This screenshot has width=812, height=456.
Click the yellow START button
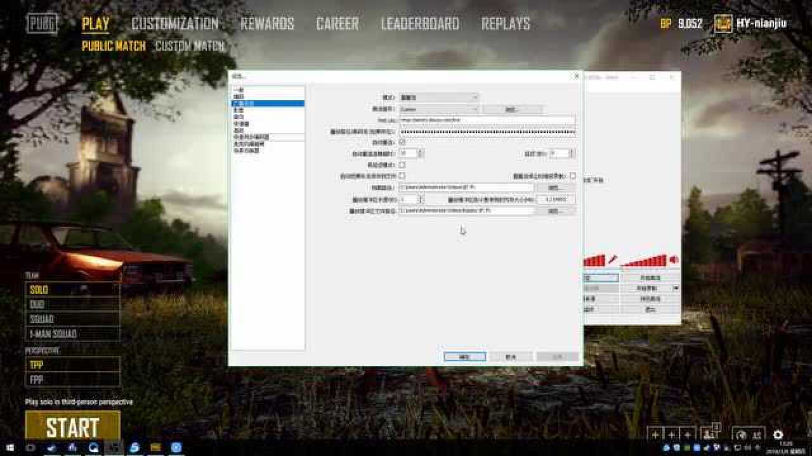point(72,426)
